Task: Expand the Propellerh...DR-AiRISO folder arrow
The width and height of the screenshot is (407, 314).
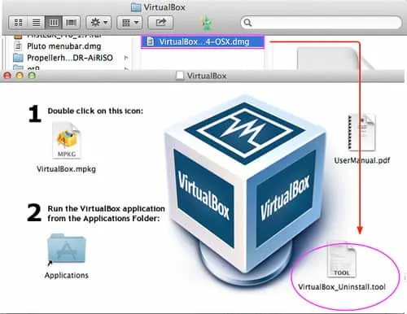Action: pyautogui.click(x=126, y=58)
